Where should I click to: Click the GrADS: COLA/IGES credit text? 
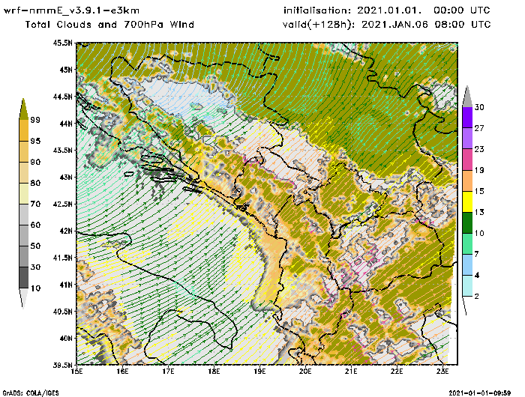(x=31, y=393)
